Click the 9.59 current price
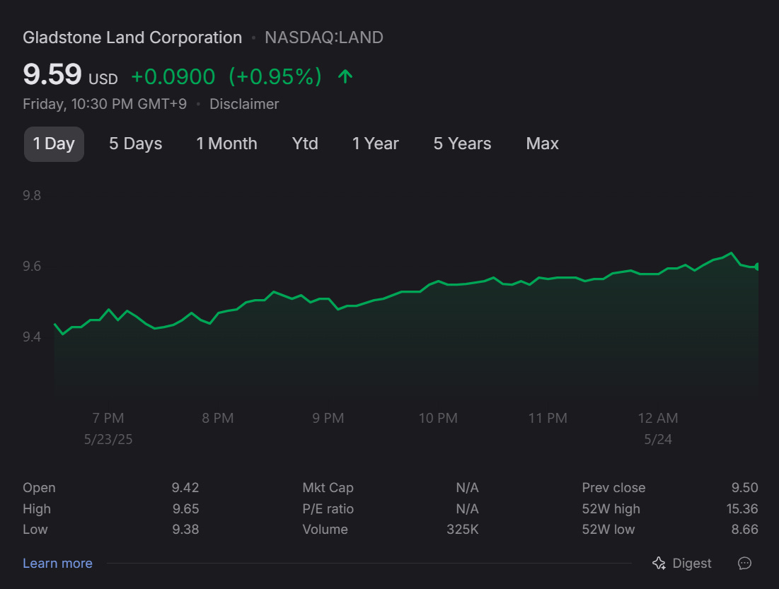Viewport: 779px width, 589px height. coord(52,74)
